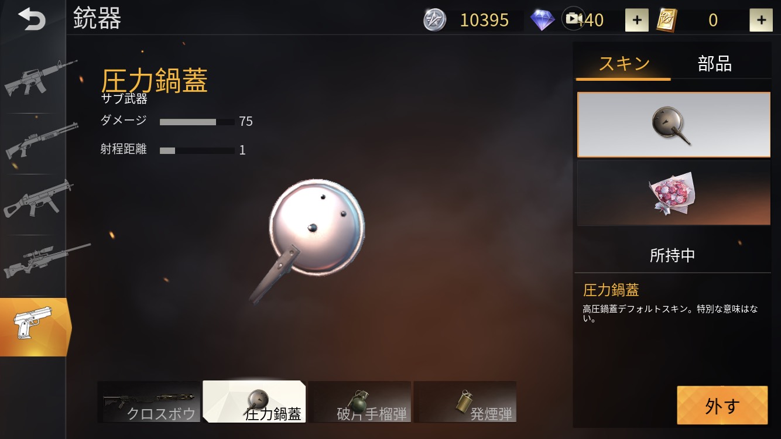This screenshot has height=439, width=781.
Task: Add gold tickets with the plus button
Action: point(761,20)
